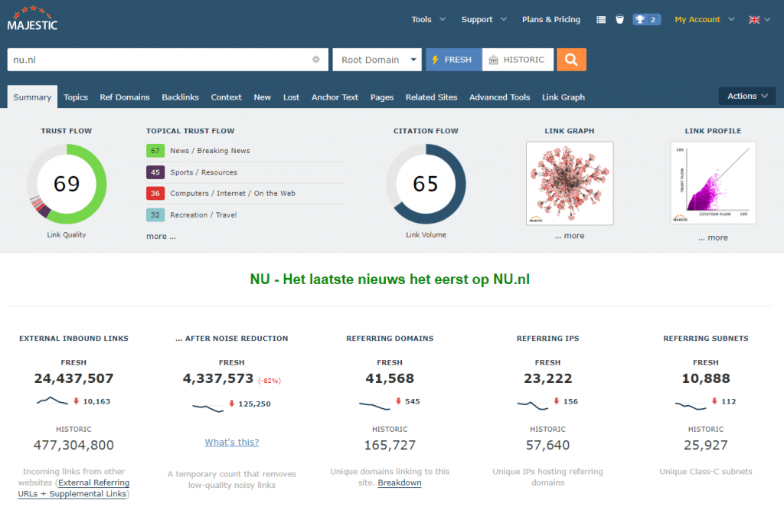Image resolution: width=784 pixels, height=520 pixels.
Task: Open the bucket icon in header
Action: tap(619, 20)
